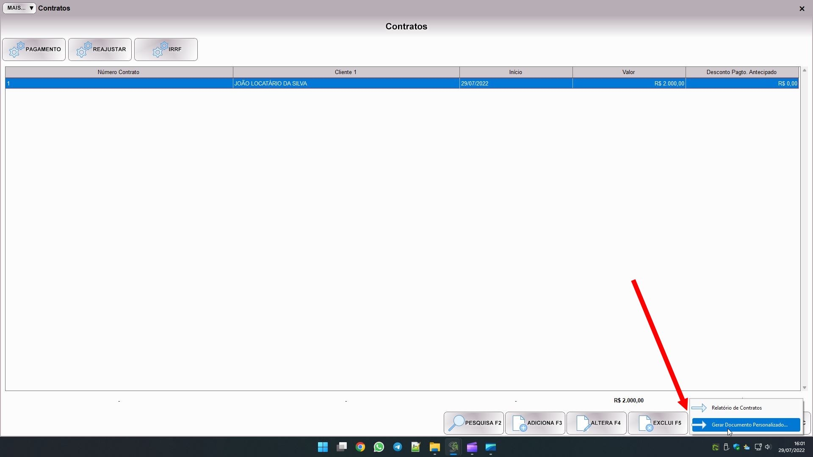Screen dimensions: 813x457
Task: Close the Contratos window
Action: coord(802,8)
